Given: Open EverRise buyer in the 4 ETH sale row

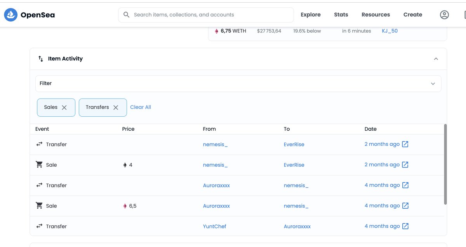Looking at the screenshot, I should point(294,165).
